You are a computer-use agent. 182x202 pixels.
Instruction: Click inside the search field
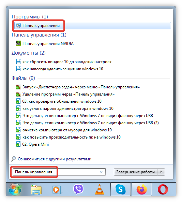59,172
